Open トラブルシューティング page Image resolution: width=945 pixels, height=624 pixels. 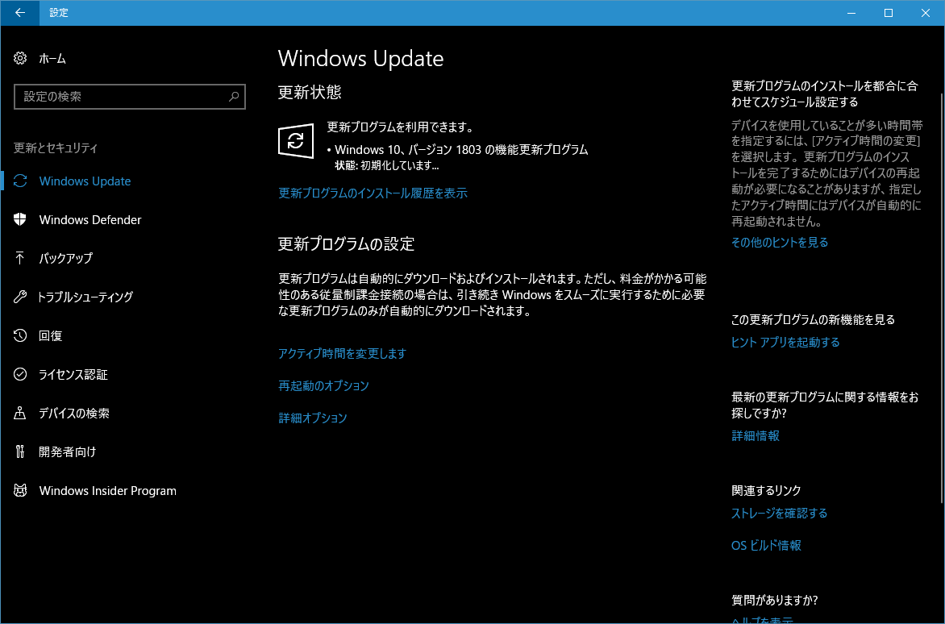tap(85, 297)
